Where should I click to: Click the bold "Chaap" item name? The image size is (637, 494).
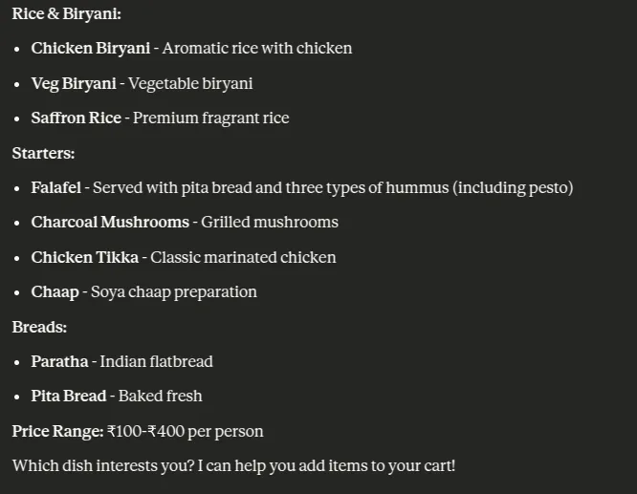tap(55, 291)
